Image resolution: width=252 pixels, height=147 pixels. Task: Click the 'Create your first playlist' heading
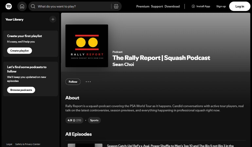click(x=25, y=36)
